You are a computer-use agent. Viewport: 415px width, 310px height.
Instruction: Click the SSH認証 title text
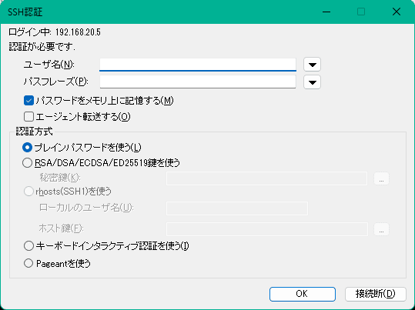coord(25,12)
